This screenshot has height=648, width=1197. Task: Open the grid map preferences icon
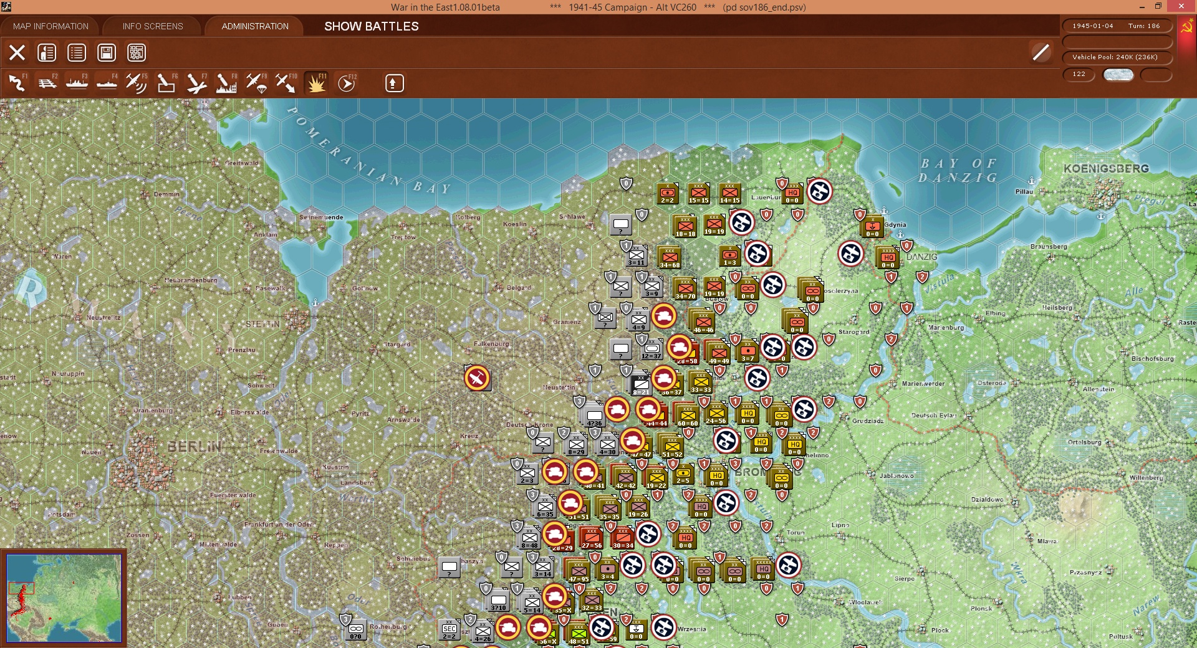tap(137, 53)
